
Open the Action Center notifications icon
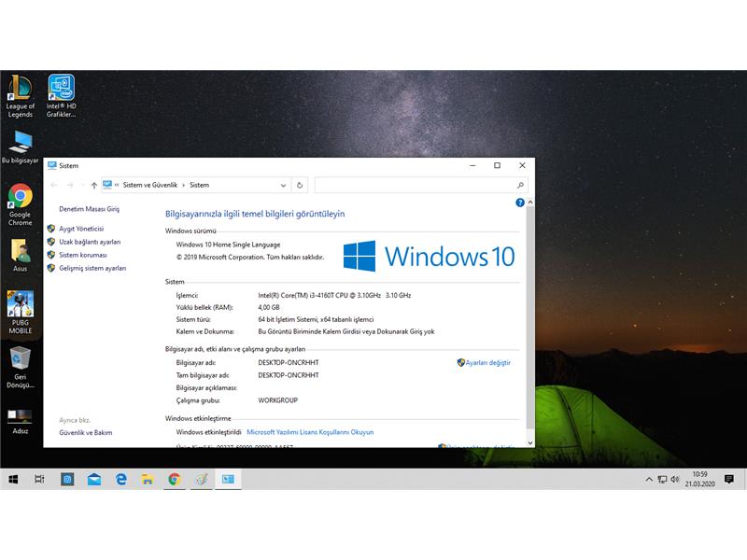click(729, 479)
